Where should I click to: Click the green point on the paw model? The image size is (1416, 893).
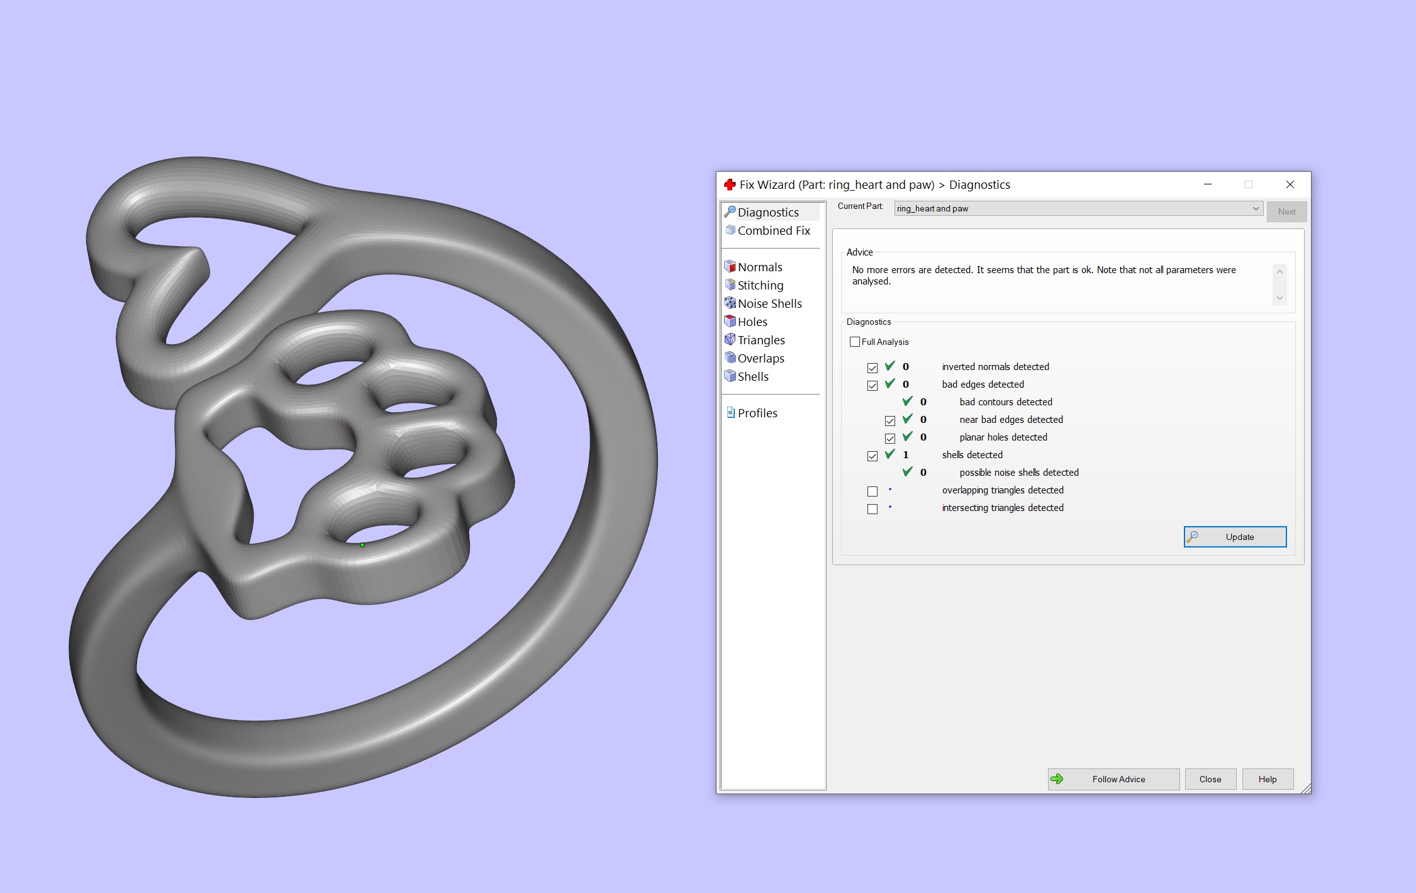point(362,545)
